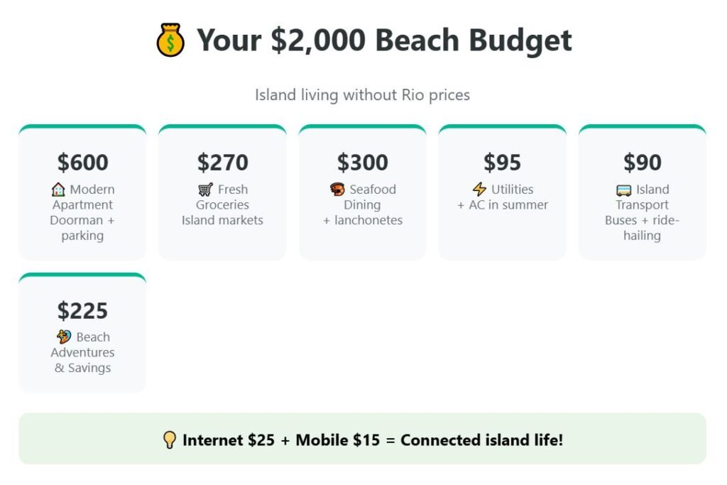Click the shopping cart icon for Groceries
This screenshot has height=485, width=727.
[205, 190]
